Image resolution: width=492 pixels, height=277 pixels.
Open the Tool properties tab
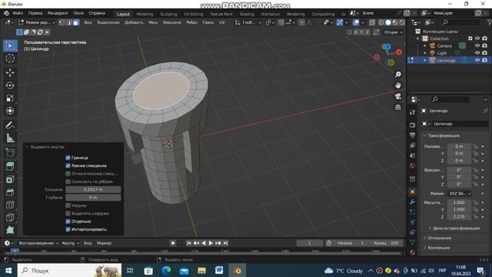412,112
